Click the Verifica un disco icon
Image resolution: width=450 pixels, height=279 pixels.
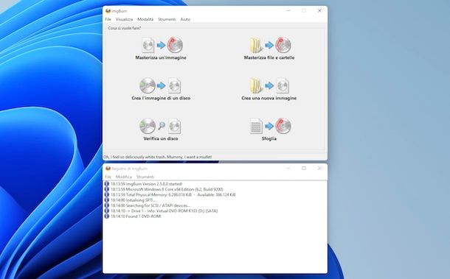[x=160, y=126]
